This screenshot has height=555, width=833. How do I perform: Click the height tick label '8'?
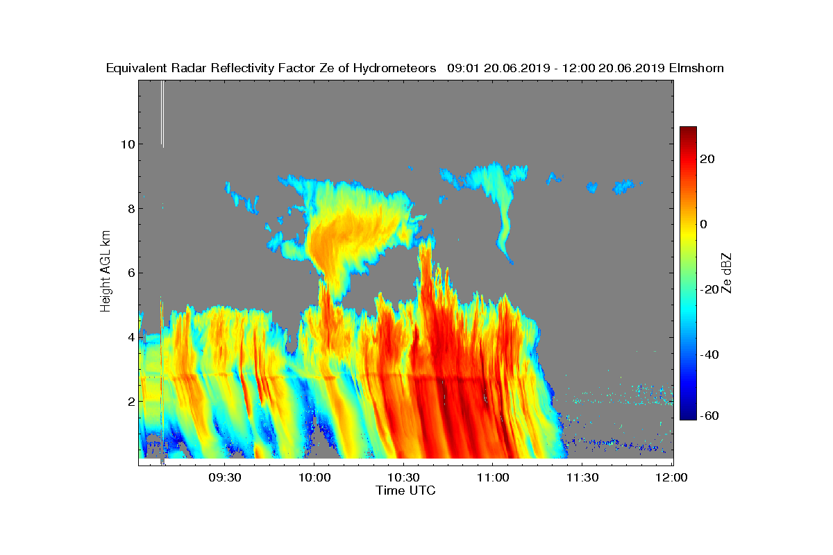coord(131,209)
